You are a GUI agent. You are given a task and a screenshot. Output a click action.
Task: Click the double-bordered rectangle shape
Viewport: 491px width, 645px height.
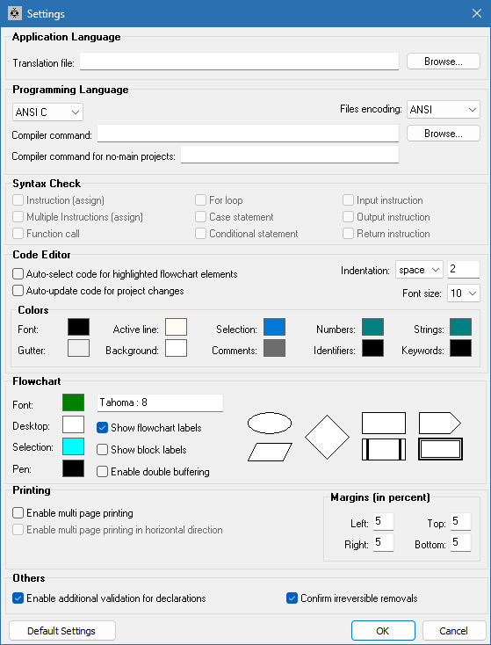pos(440,449)
